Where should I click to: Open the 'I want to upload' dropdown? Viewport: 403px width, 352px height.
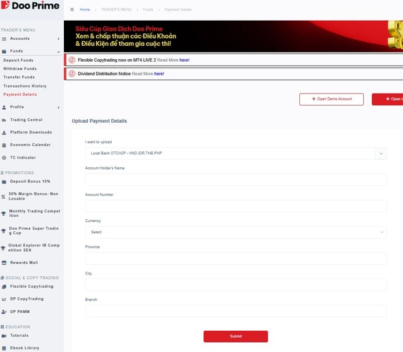tap(235, 153)
